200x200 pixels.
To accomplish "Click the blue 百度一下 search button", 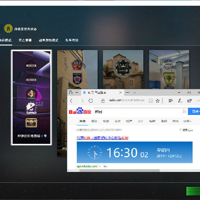I will [x=194, y=112].
